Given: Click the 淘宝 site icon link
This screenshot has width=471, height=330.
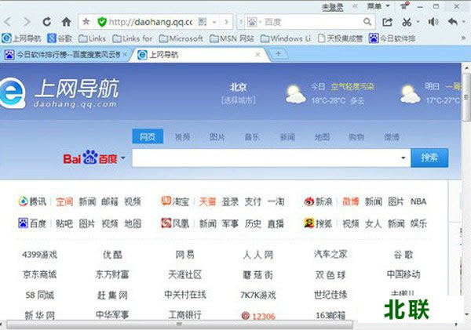Looking at the screenshot, I should pyautogui.click(x=166, y=201).
